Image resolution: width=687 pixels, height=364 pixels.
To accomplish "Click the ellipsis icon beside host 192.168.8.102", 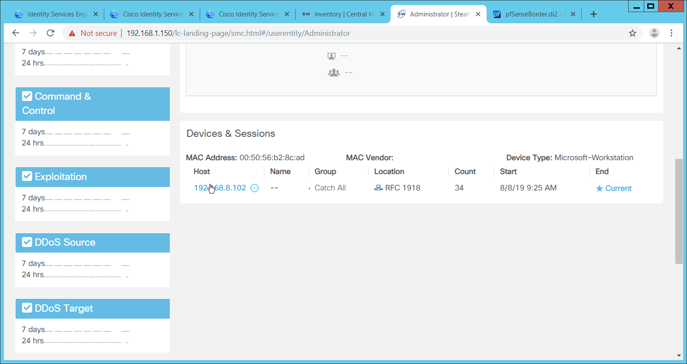I will (254, 188).
